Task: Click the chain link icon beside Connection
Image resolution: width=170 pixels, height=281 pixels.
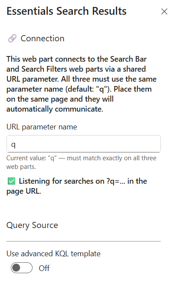Action: pyautogui.click(x=12, y=38)
